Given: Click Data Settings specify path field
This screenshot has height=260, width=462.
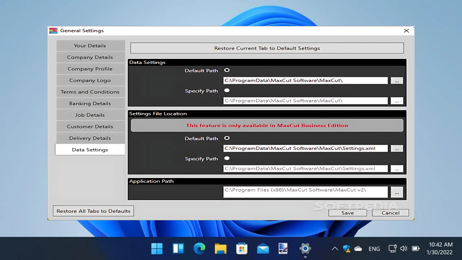Looking at the screenshot, I should pyautogui.click(x=305, y=101).
